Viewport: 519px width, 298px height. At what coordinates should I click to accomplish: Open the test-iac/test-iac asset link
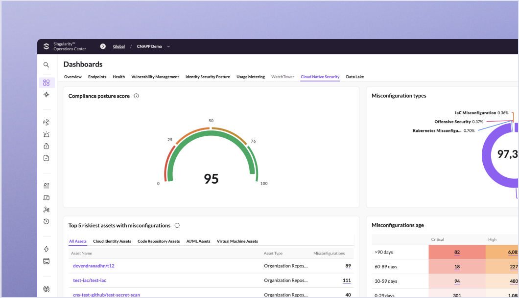click(90, 280)
